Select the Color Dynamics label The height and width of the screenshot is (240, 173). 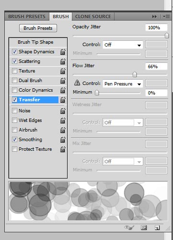36,90
